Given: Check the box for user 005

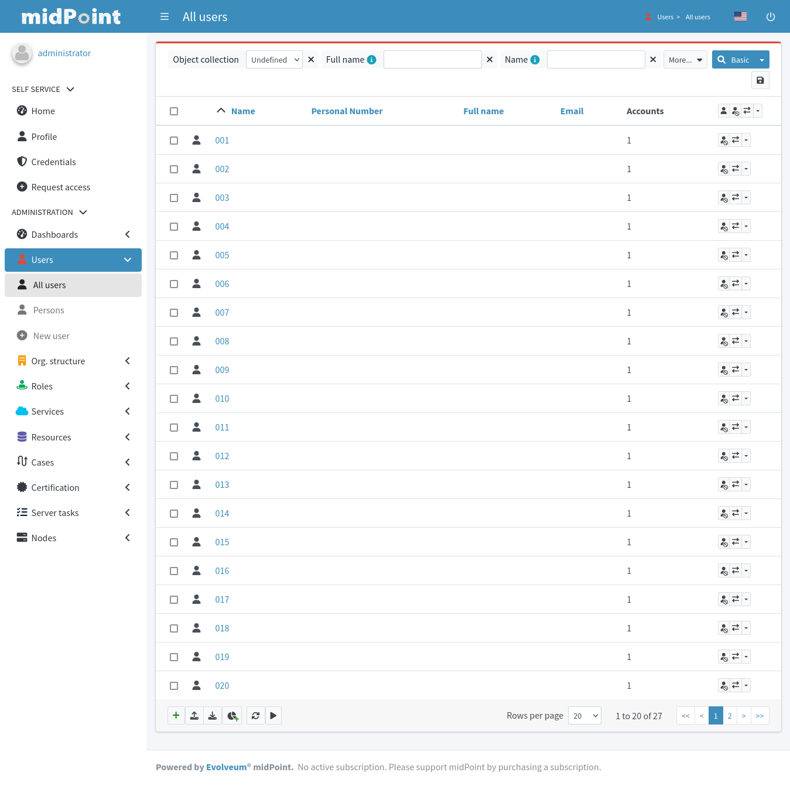Looking at the screenshot, I should (174, 255).
